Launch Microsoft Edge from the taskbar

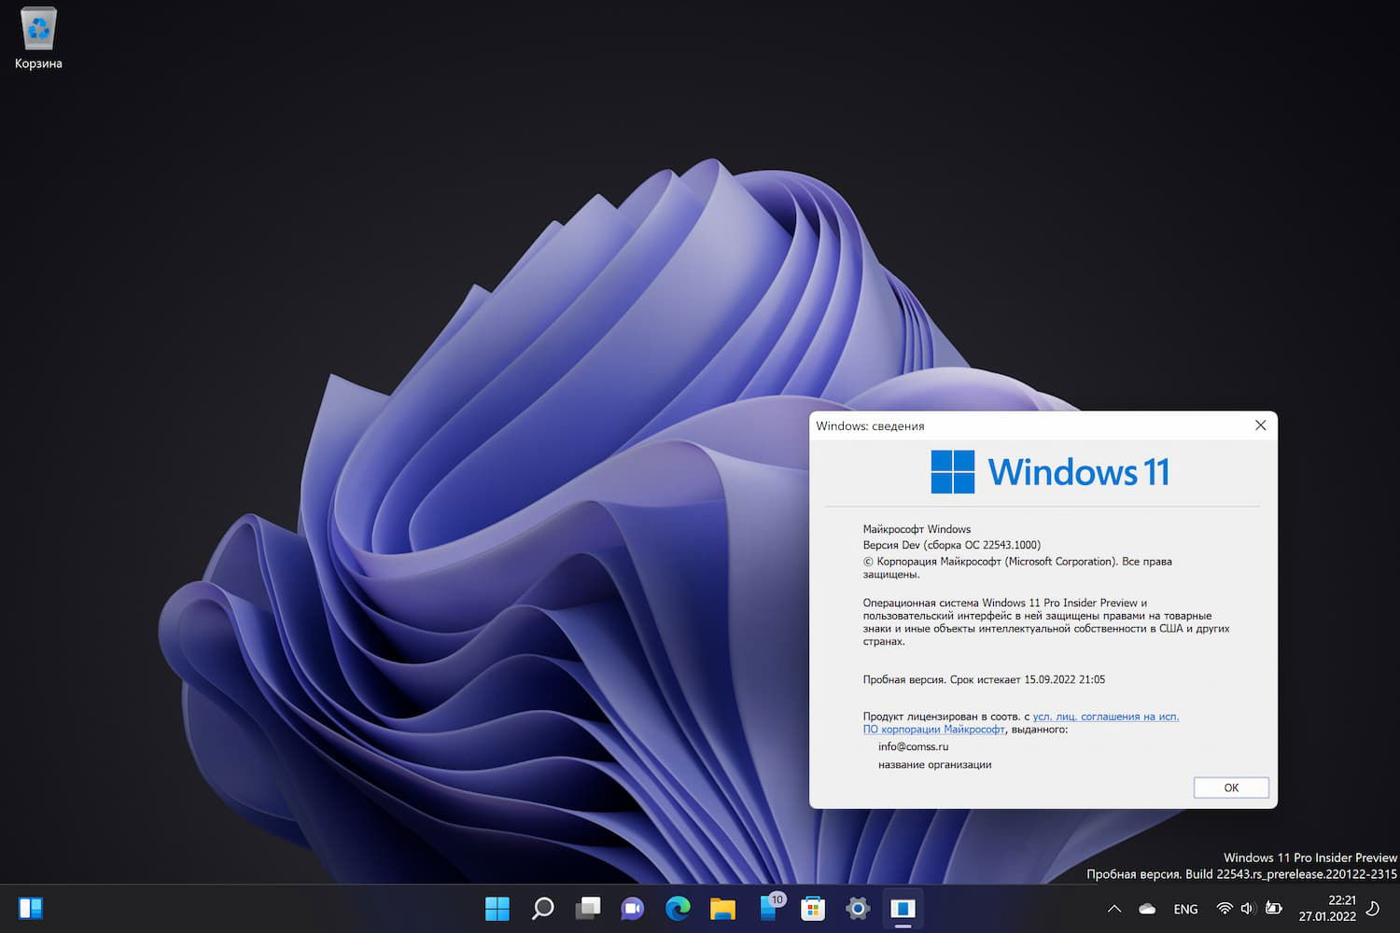[x=679, y=908]
